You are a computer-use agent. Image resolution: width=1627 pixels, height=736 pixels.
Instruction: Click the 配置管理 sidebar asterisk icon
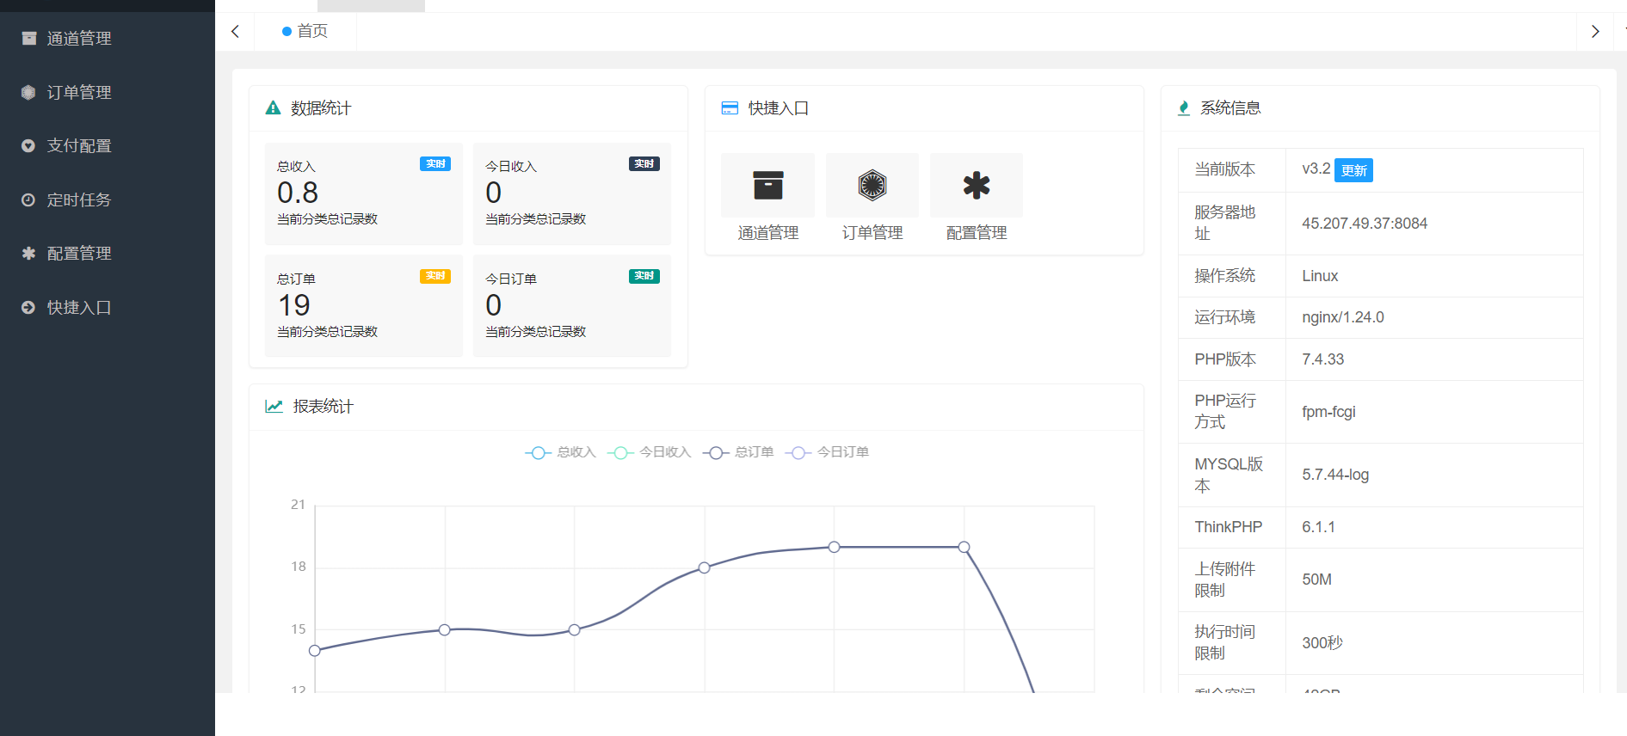point(28,254)
